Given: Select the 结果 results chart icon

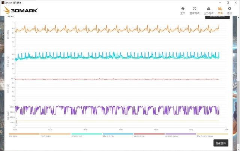Looking at the screenshot, I should click(220, 10).
